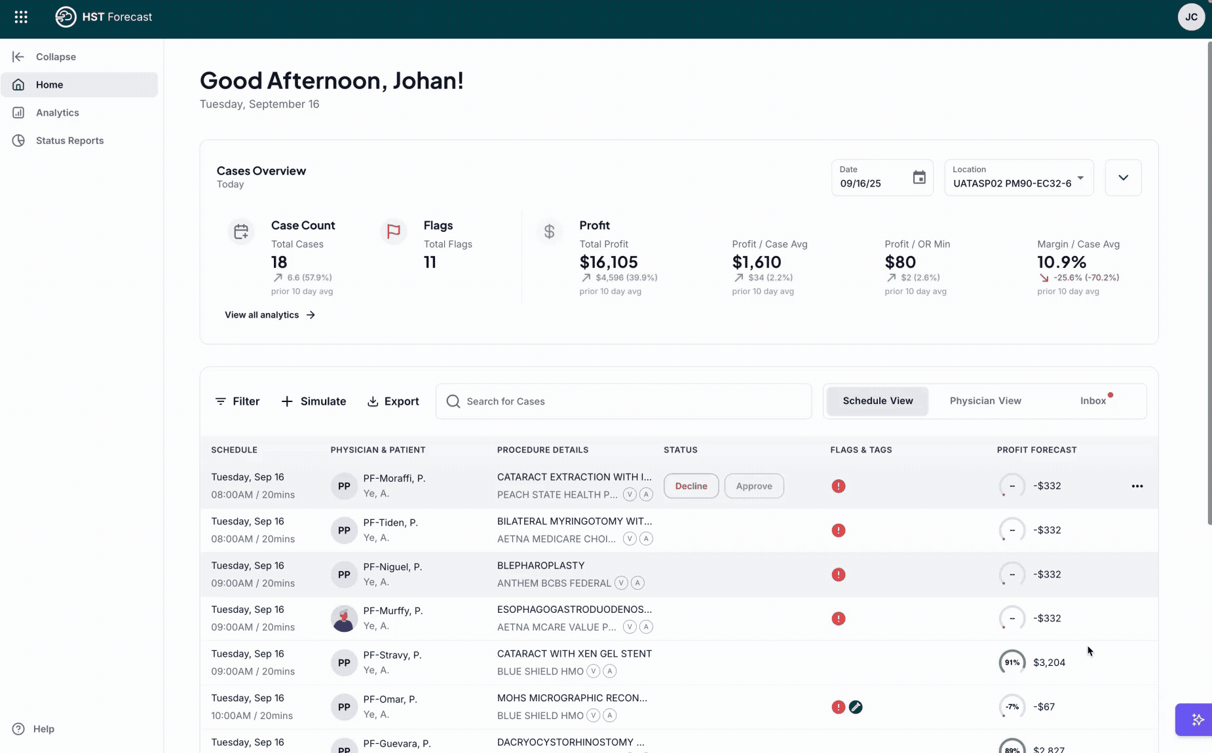1212x753 pixels.
Task: Click the red alert flag on PF-Tiden row
Action: (x=838, y=530)
